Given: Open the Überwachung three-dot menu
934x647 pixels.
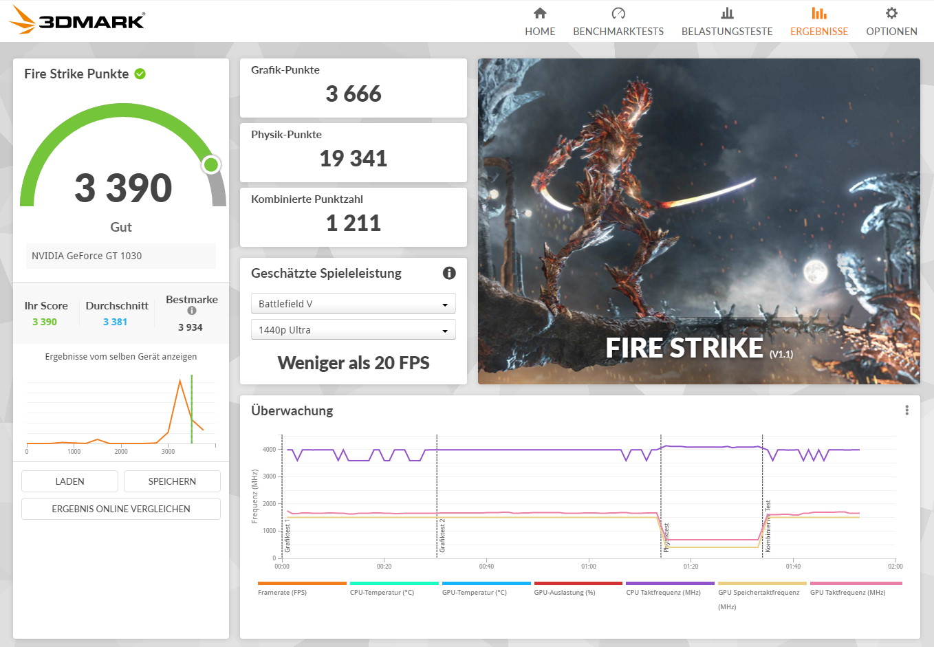Looking at the screenshot, I should 906,410.
